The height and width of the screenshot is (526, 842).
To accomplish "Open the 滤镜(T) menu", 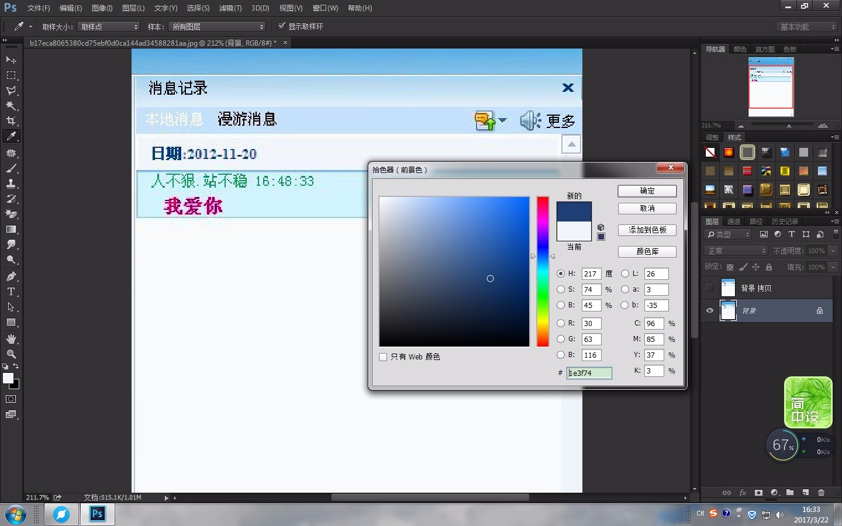I will (230, 8).
